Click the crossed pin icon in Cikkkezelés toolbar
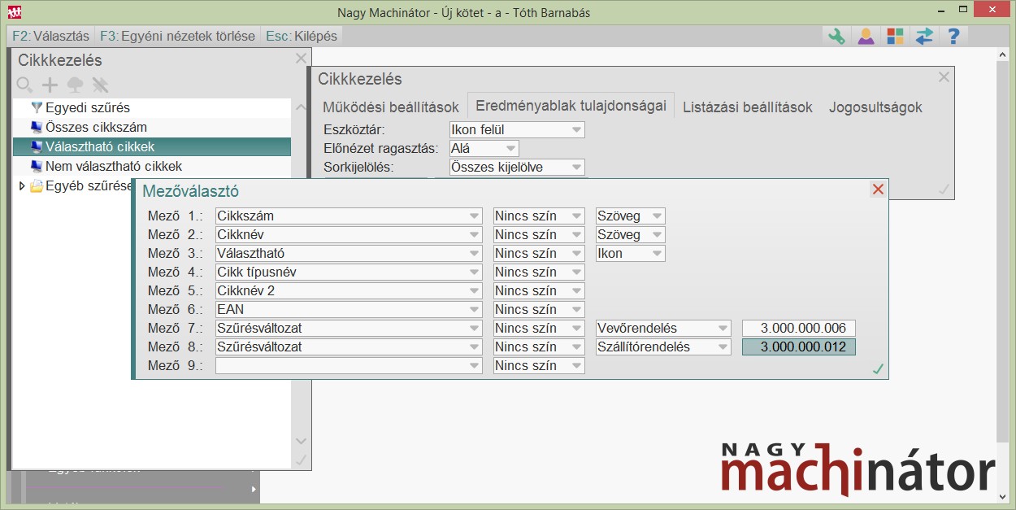Viewport: 1016px width, 510px height. (100, 85)
